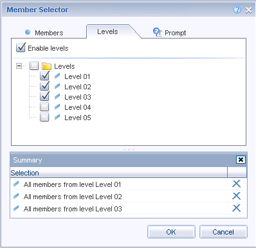Click the yellow Levels folder icon

(x=46, y=66)
